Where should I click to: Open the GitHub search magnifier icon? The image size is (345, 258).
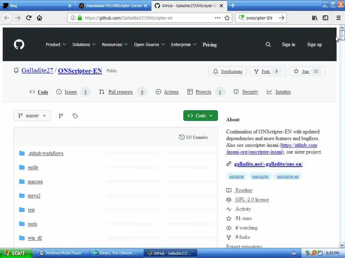(x=268, y=45)
